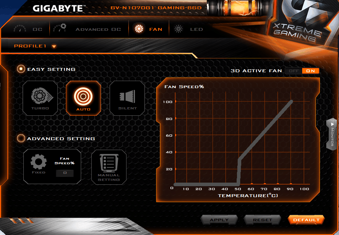Viewport: 339px width, 235px height.
Task: Click the orange fan icon in tabs
Action: pyautogui.click(x=139, y=29)
